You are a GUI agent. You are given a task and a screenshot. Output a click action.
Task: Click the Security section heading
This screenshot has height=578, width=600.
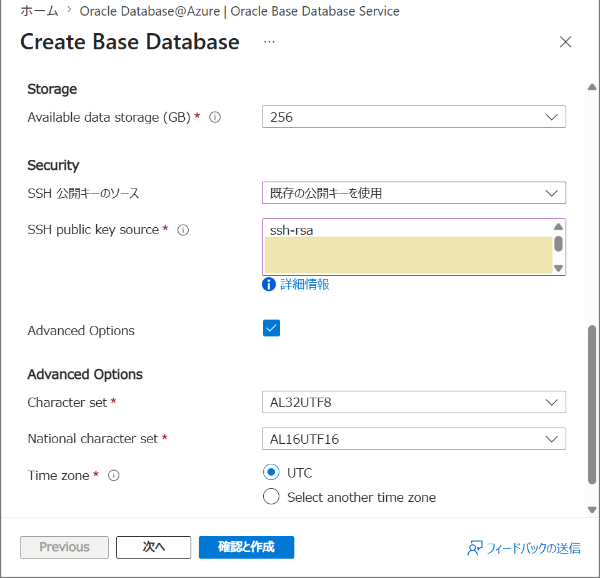coord(53,165)
